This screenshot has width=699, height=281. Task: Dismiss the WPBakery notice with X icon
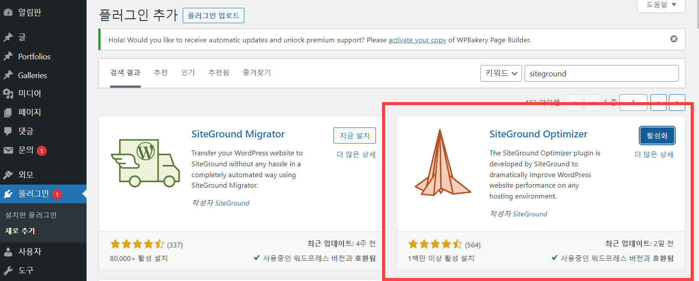click(x=674, y=39)
